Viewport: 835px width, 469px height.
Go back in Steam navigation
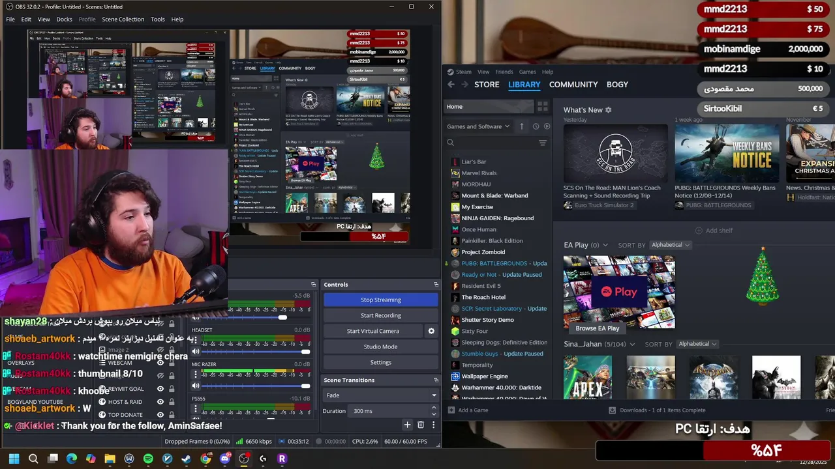click(x=451, y=85)
